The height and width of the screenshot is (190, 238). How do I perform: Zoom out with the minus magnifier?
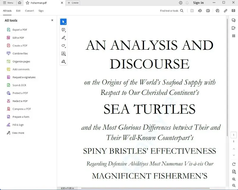(234, 186)
